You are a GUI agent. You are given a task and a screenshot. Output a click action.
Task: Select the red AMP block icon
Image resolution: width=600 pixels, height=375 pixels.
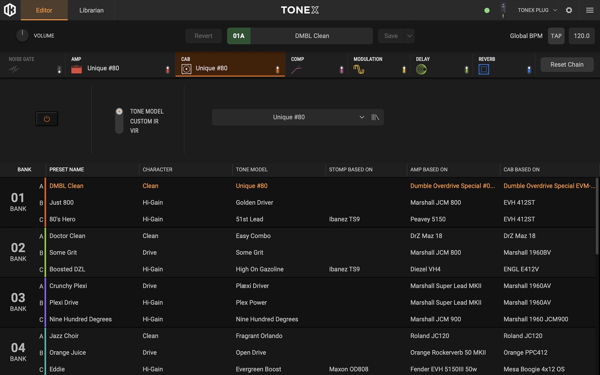(76, 69)
